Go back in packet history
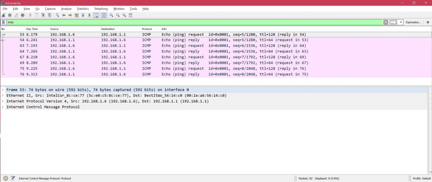Screen dimensions: 432x182 pyautogui.click(x=64, y=16)
